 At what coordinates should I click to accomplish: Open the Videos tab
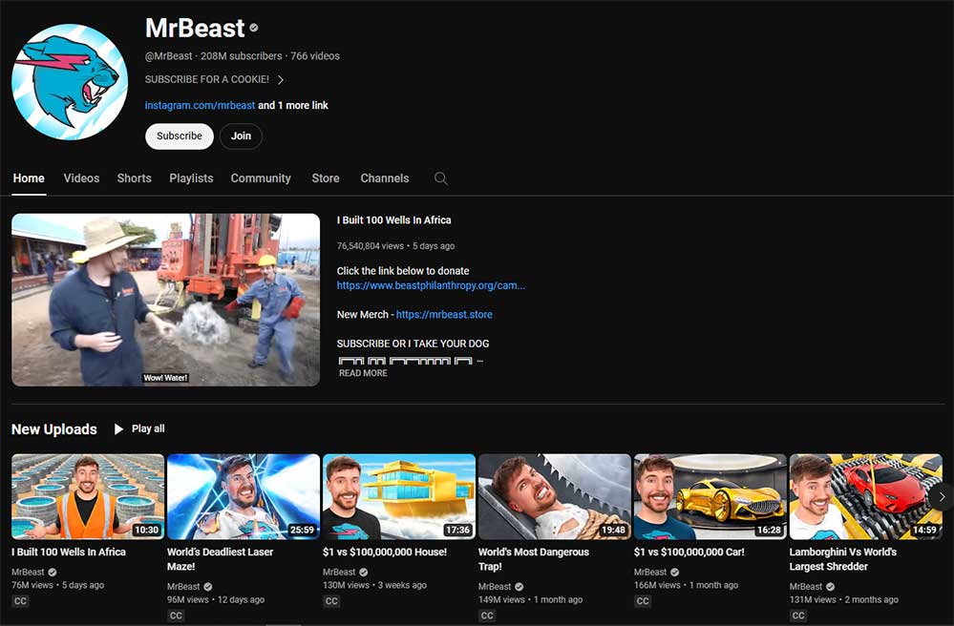tap(81, 178)
